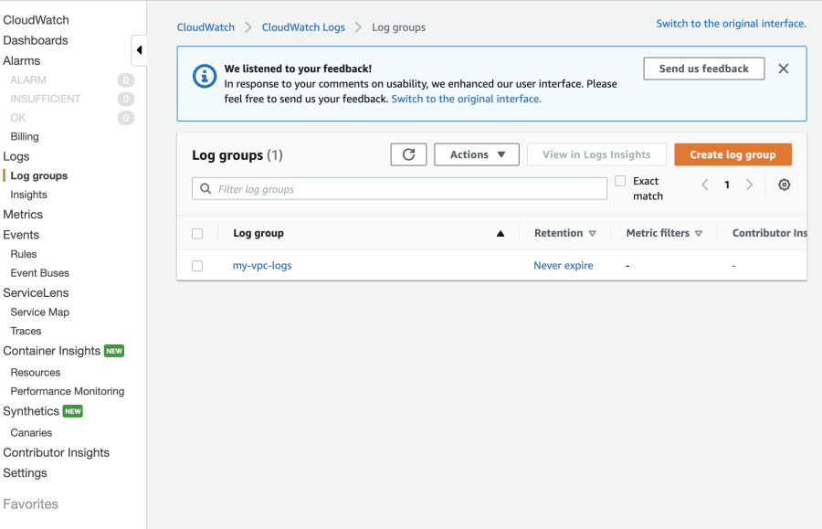Sort by Metric filters column
822x529 pixels.
point(664,233)
